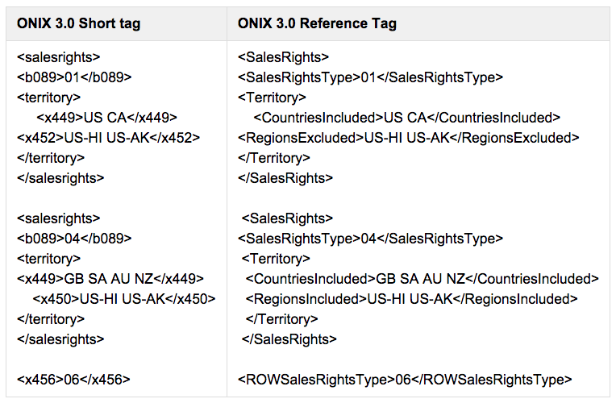Click the SalesRightsType 04 reference line
This screenshot has height=403, width=616.
pyautogui.click(x=370, y=239)
